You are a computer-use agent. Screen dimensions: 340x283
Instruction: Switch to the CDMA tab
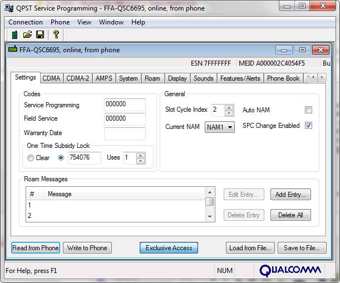point(51,78)
